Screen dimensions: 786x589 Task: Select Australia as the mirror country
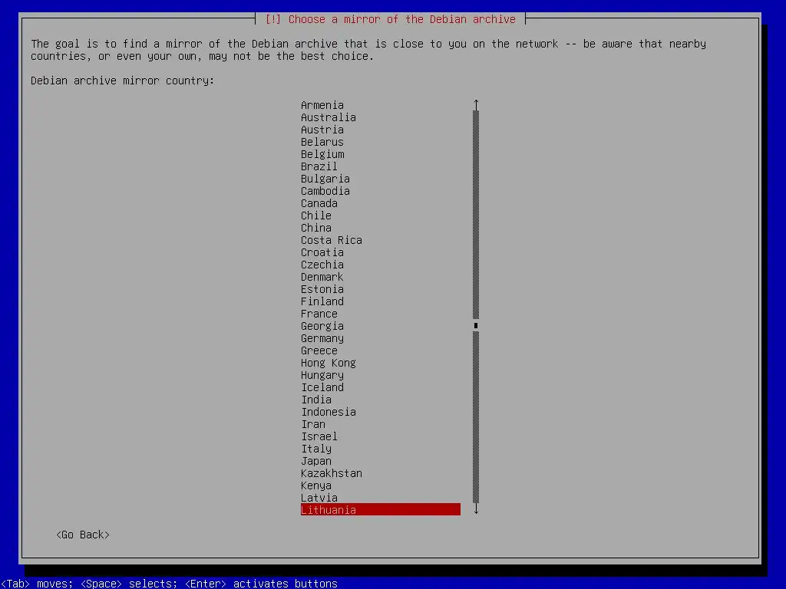(329, 117)
